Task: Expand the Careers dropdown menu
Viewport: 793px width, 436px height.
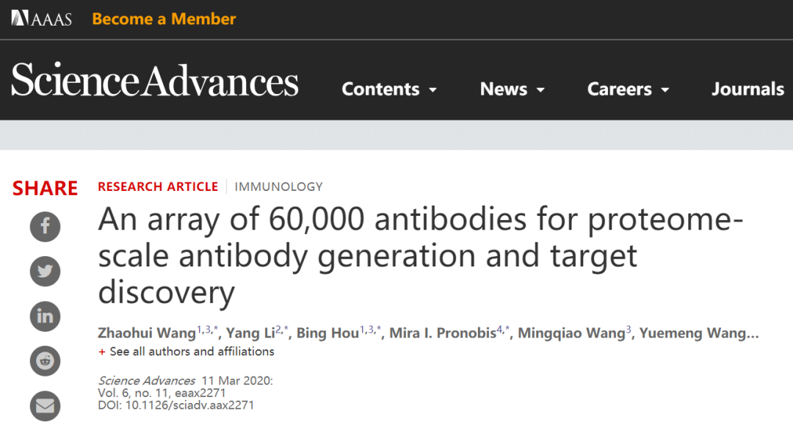Action: click(x=628, y=90)
